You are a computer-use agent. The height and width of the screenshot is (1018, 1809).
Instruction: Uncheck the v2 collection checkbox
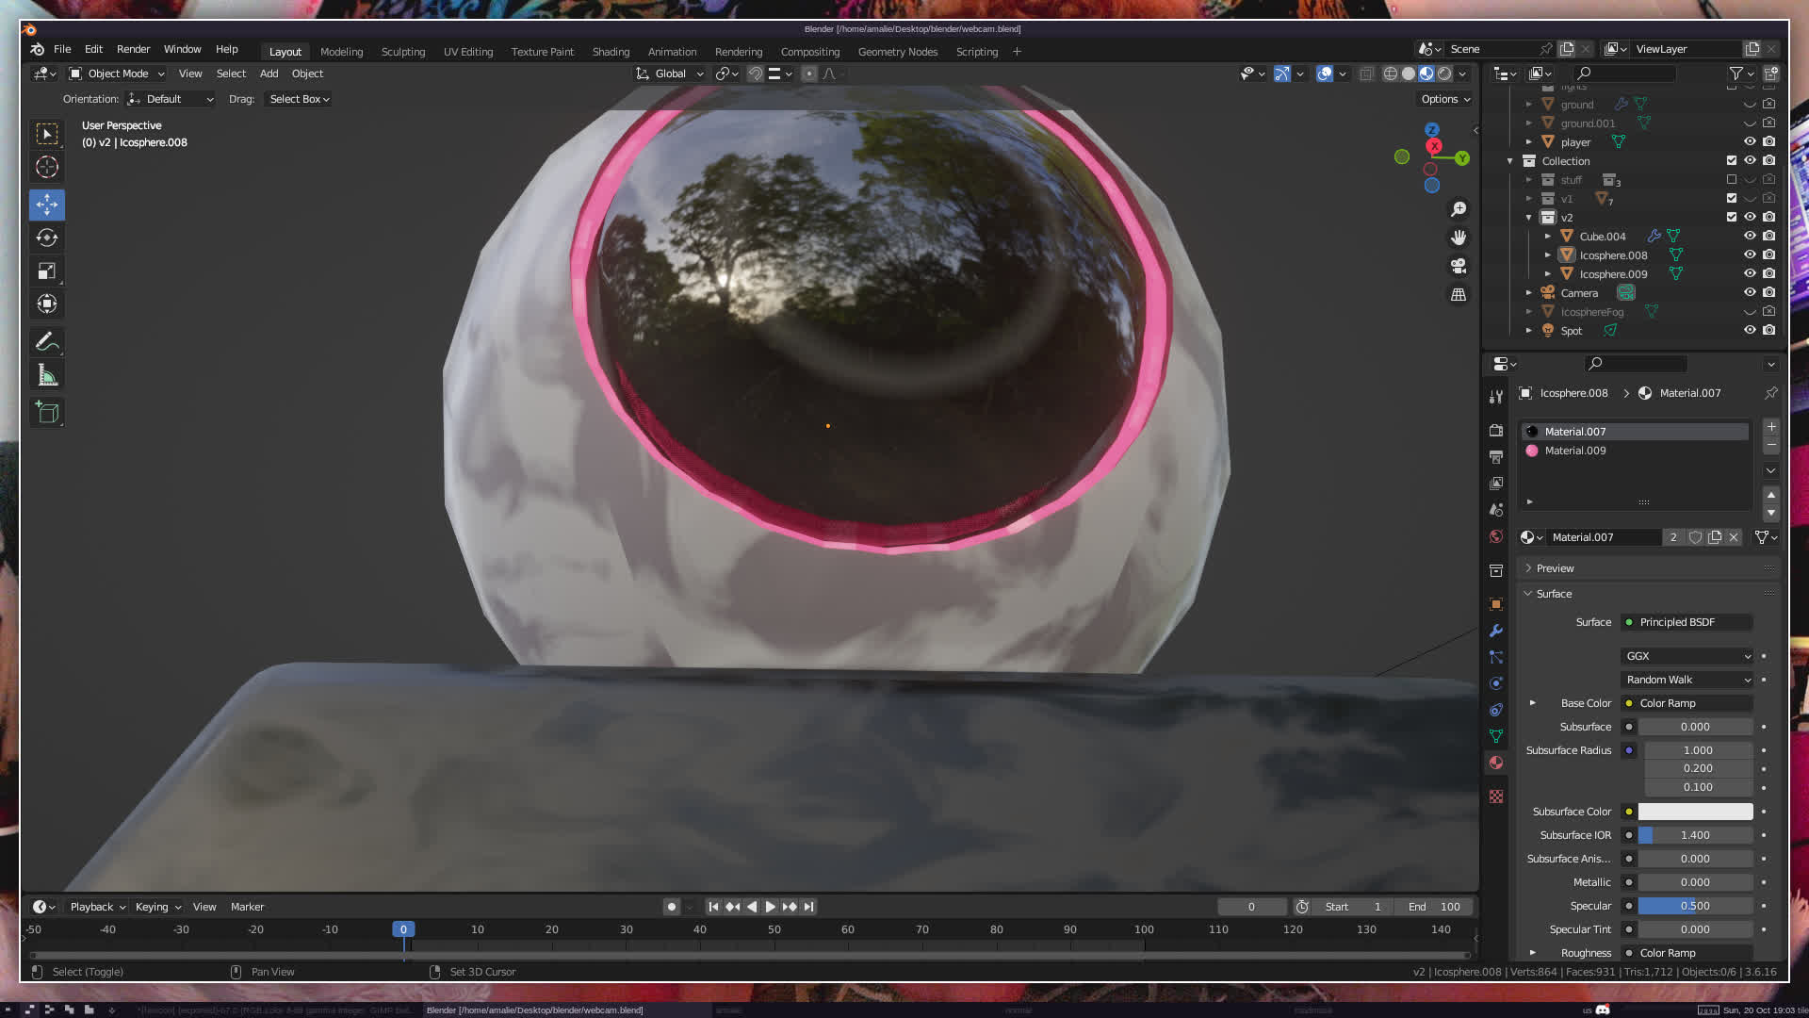(1731, 218)
